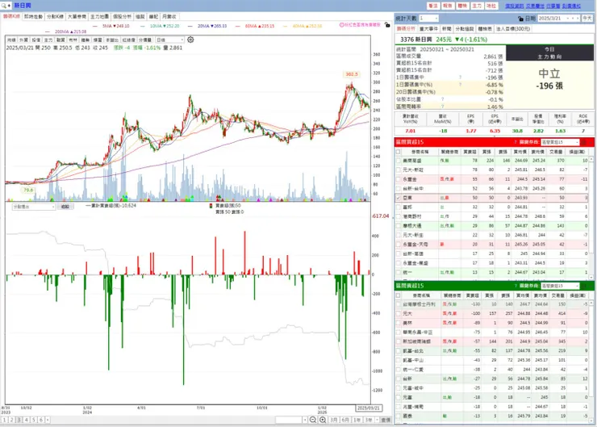Toggle the lock icon beside 日期

coord(520,19)
